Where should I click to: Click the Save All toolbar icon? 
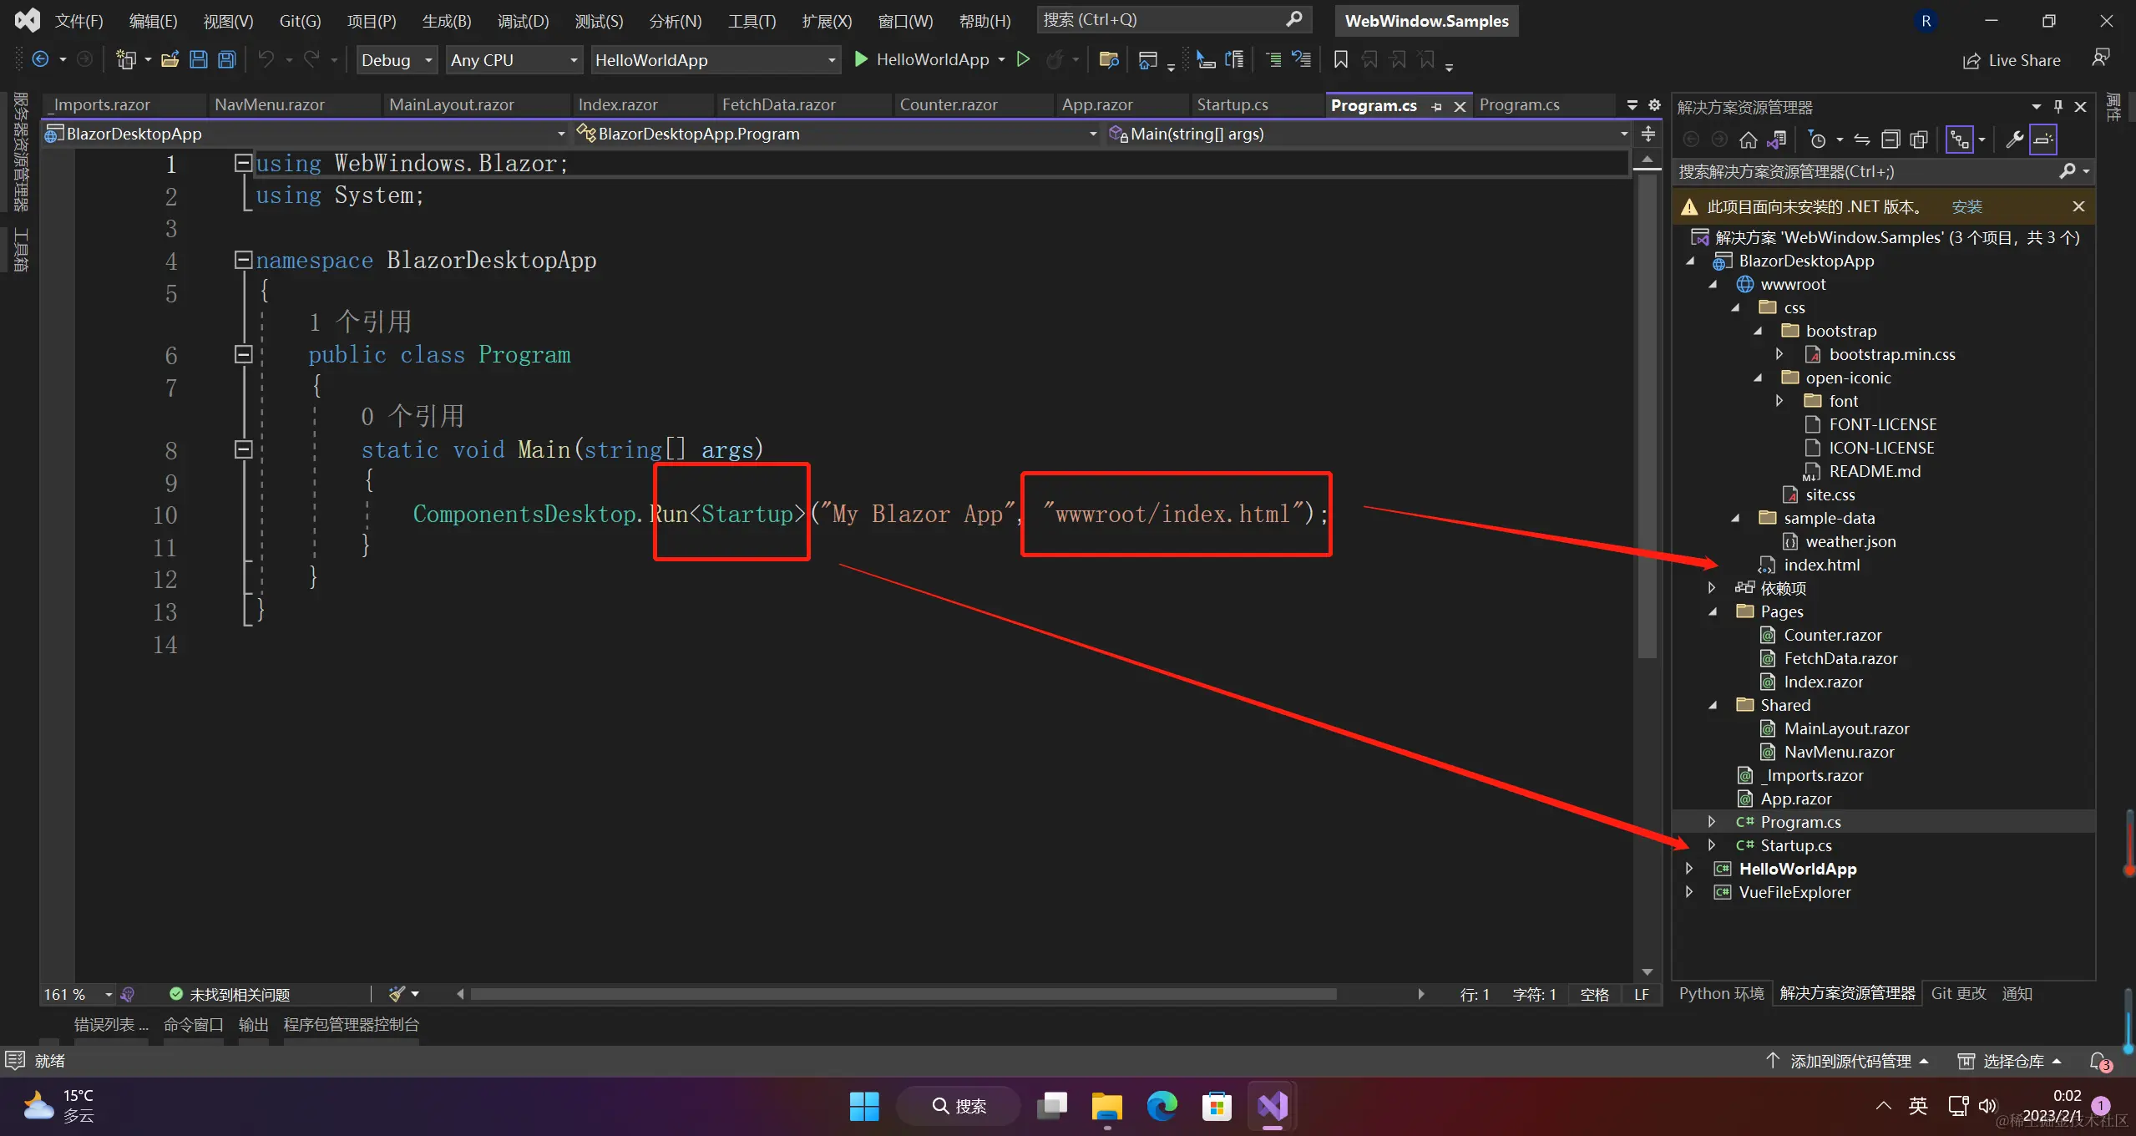226,59
